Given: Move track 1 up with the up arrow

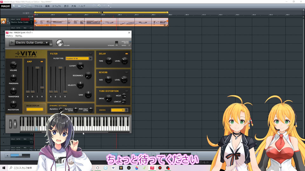Looking at the screenshot, I should 8,19.
